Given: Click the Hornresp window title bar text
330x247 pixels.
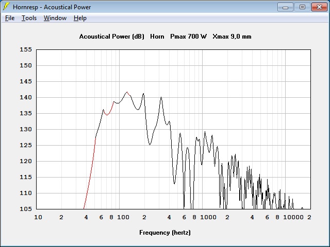Looking at the screenshot, I should (52, 7).
